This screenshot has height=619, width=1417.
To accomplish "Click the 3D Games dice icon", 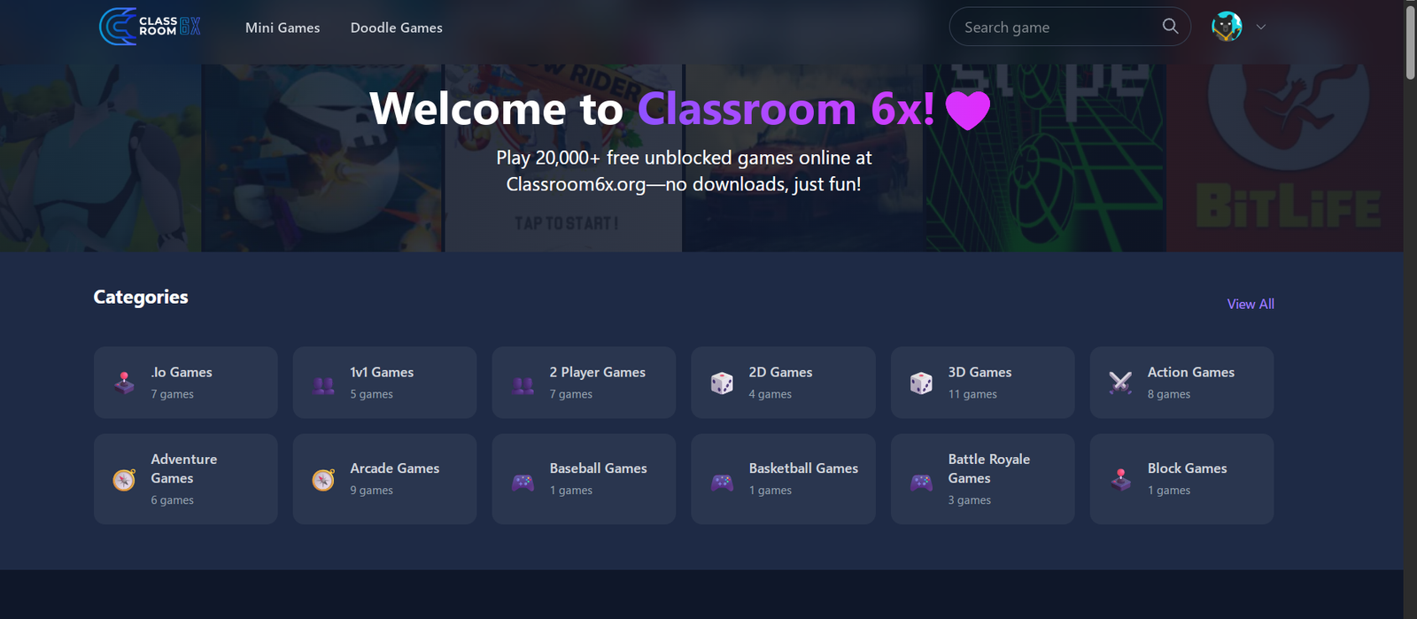I will click(921, 383).
